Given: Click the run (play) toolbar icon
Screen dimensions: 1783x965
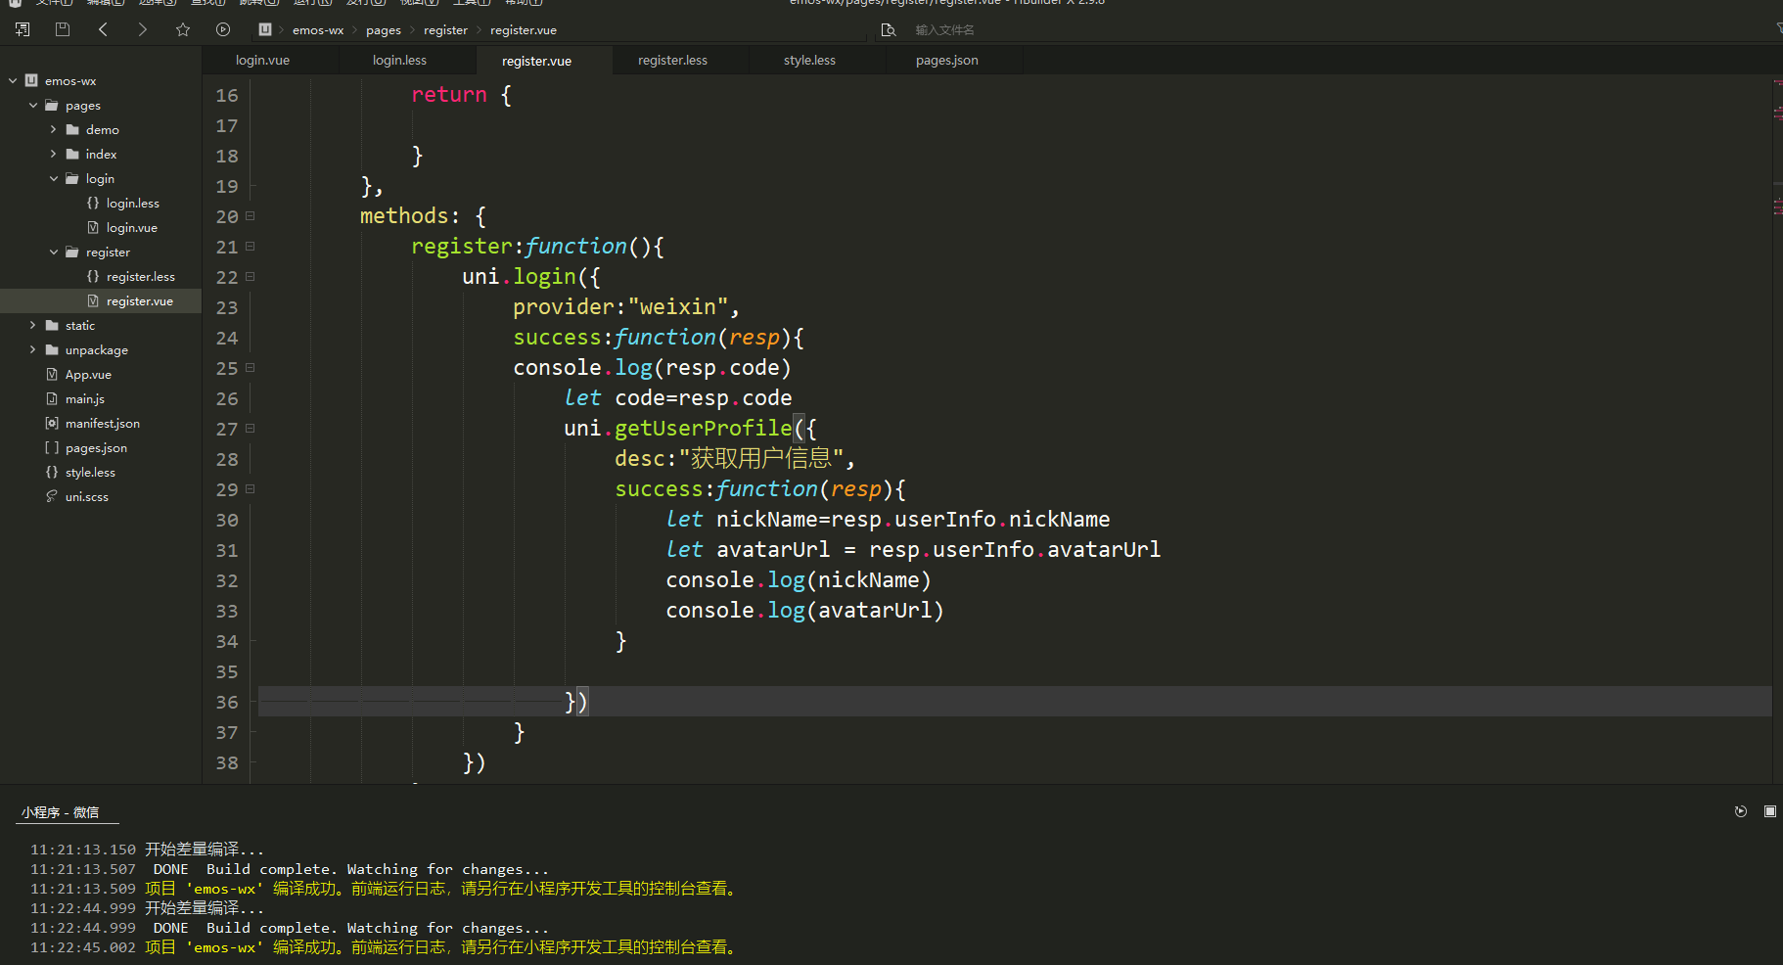Looking at the screenshot, I should [x=223, y=29].
